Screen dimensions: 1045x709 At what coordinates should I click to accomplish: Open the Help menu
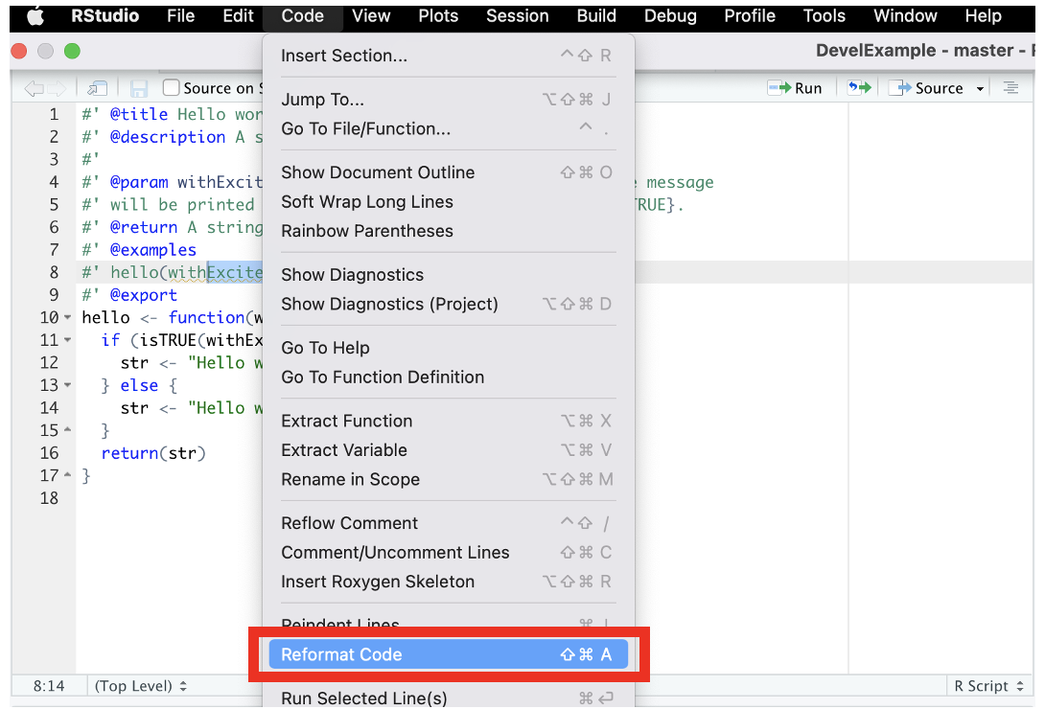(983, 16)
